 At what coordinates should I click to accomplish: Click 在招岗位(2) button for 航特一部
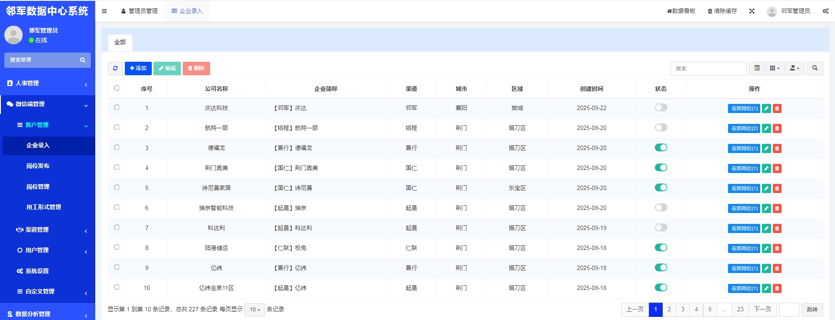pyautogui.click(x=744, y=128)
